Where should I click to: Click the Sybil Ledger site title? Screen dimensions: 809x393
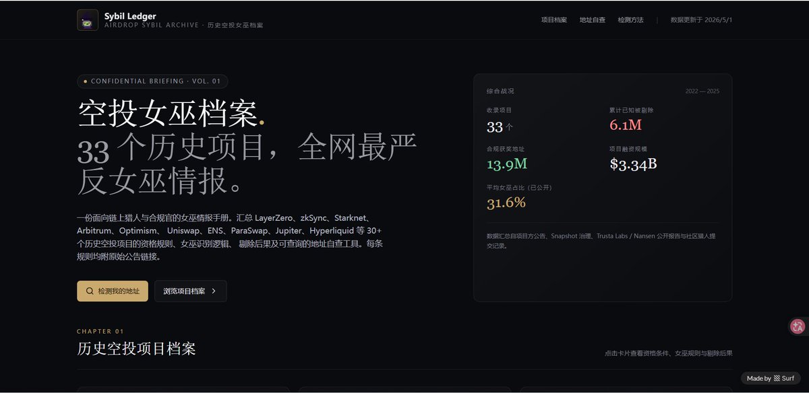(130, 16)
